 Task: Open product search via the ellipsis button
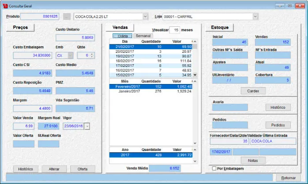(67, 17)
